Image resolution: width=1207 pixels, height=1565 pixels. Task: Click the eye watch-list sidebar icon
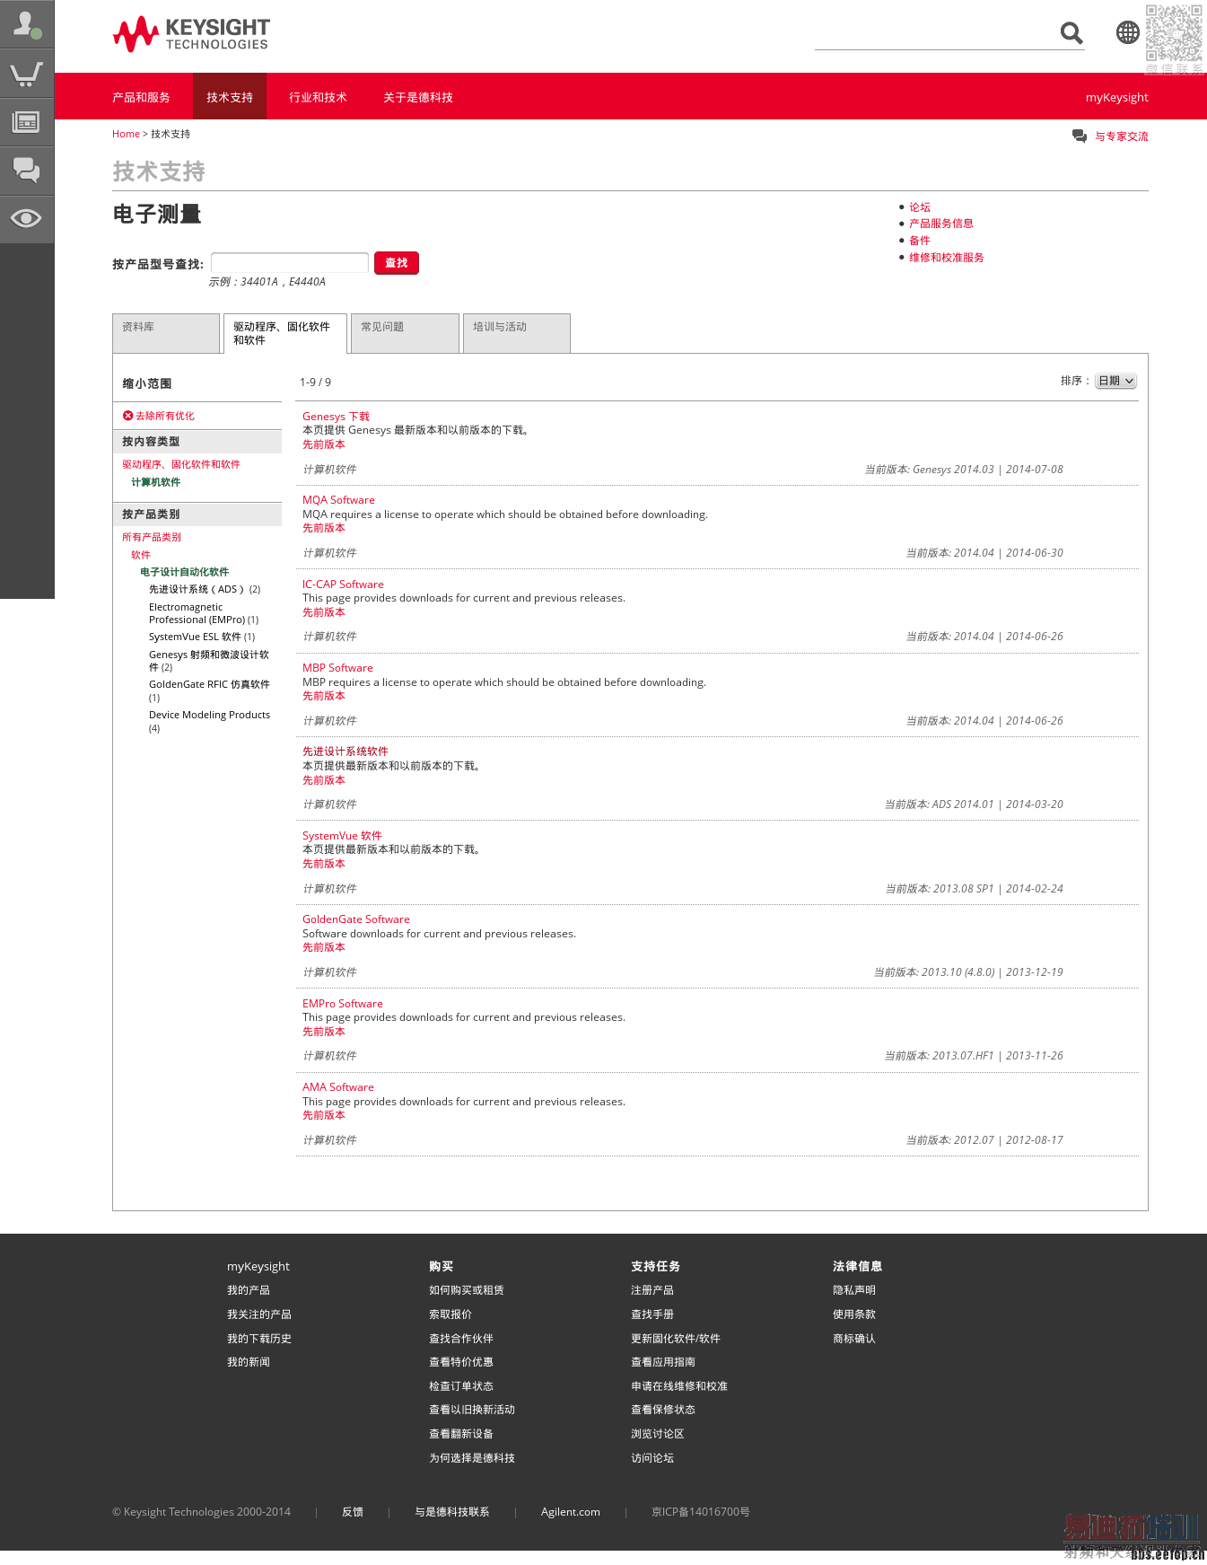click(27, 219)
